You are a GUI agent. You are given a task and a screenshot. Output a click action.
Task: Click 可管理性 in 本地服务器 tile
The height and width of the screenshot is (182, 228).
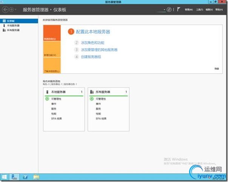click(56, 99)
